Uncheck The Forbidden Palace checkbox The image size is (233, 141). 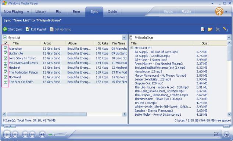(6, 72)
